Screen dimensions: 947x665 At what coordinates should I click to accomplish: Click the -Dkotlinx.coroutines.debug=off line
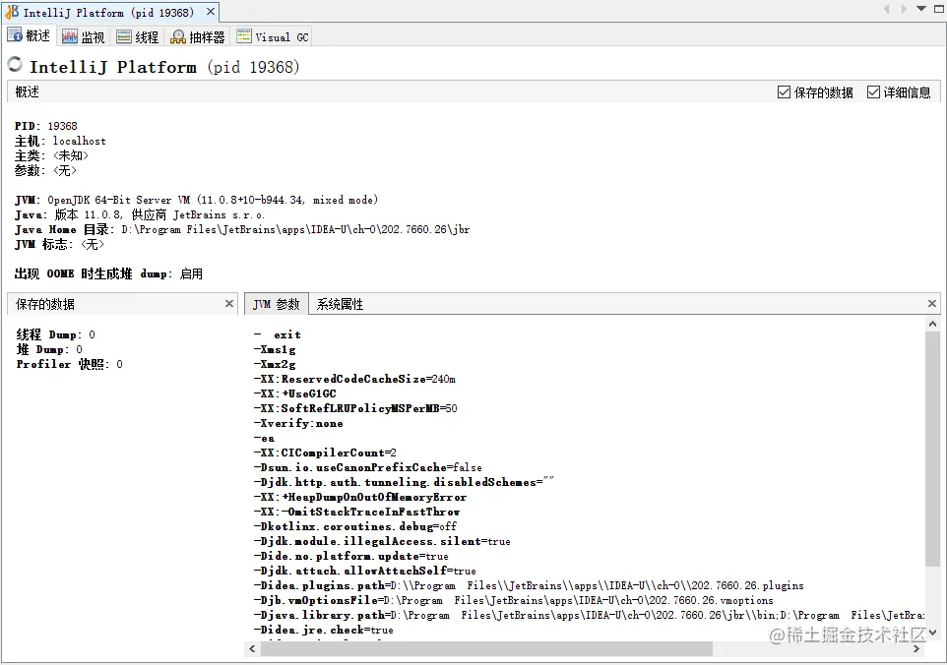point(355,527)
